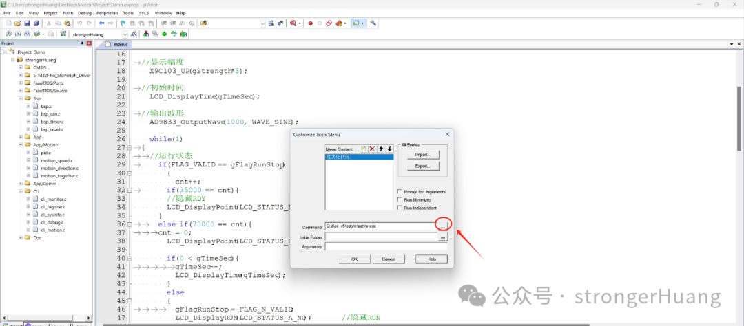Insert a breakpoint with the red circle

coord(310,23)
